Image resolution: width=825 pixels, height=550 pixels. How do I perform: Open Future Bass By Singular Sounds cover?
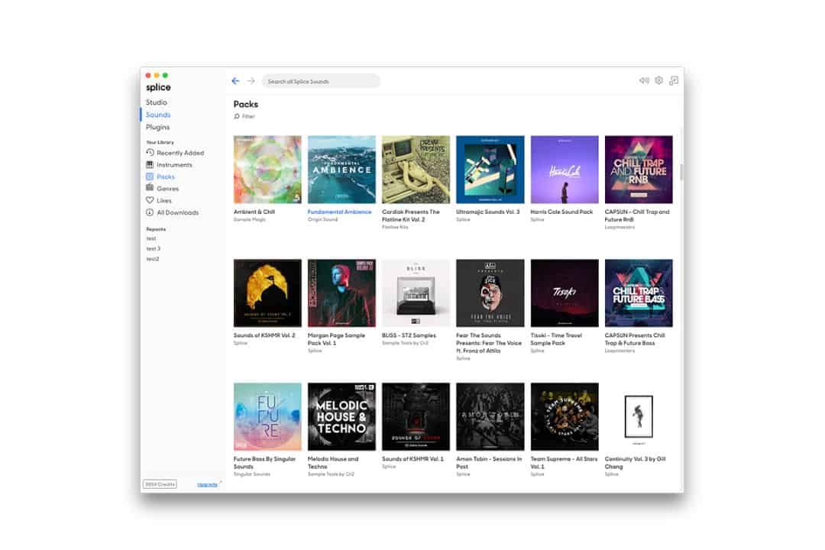pos(267,416)
